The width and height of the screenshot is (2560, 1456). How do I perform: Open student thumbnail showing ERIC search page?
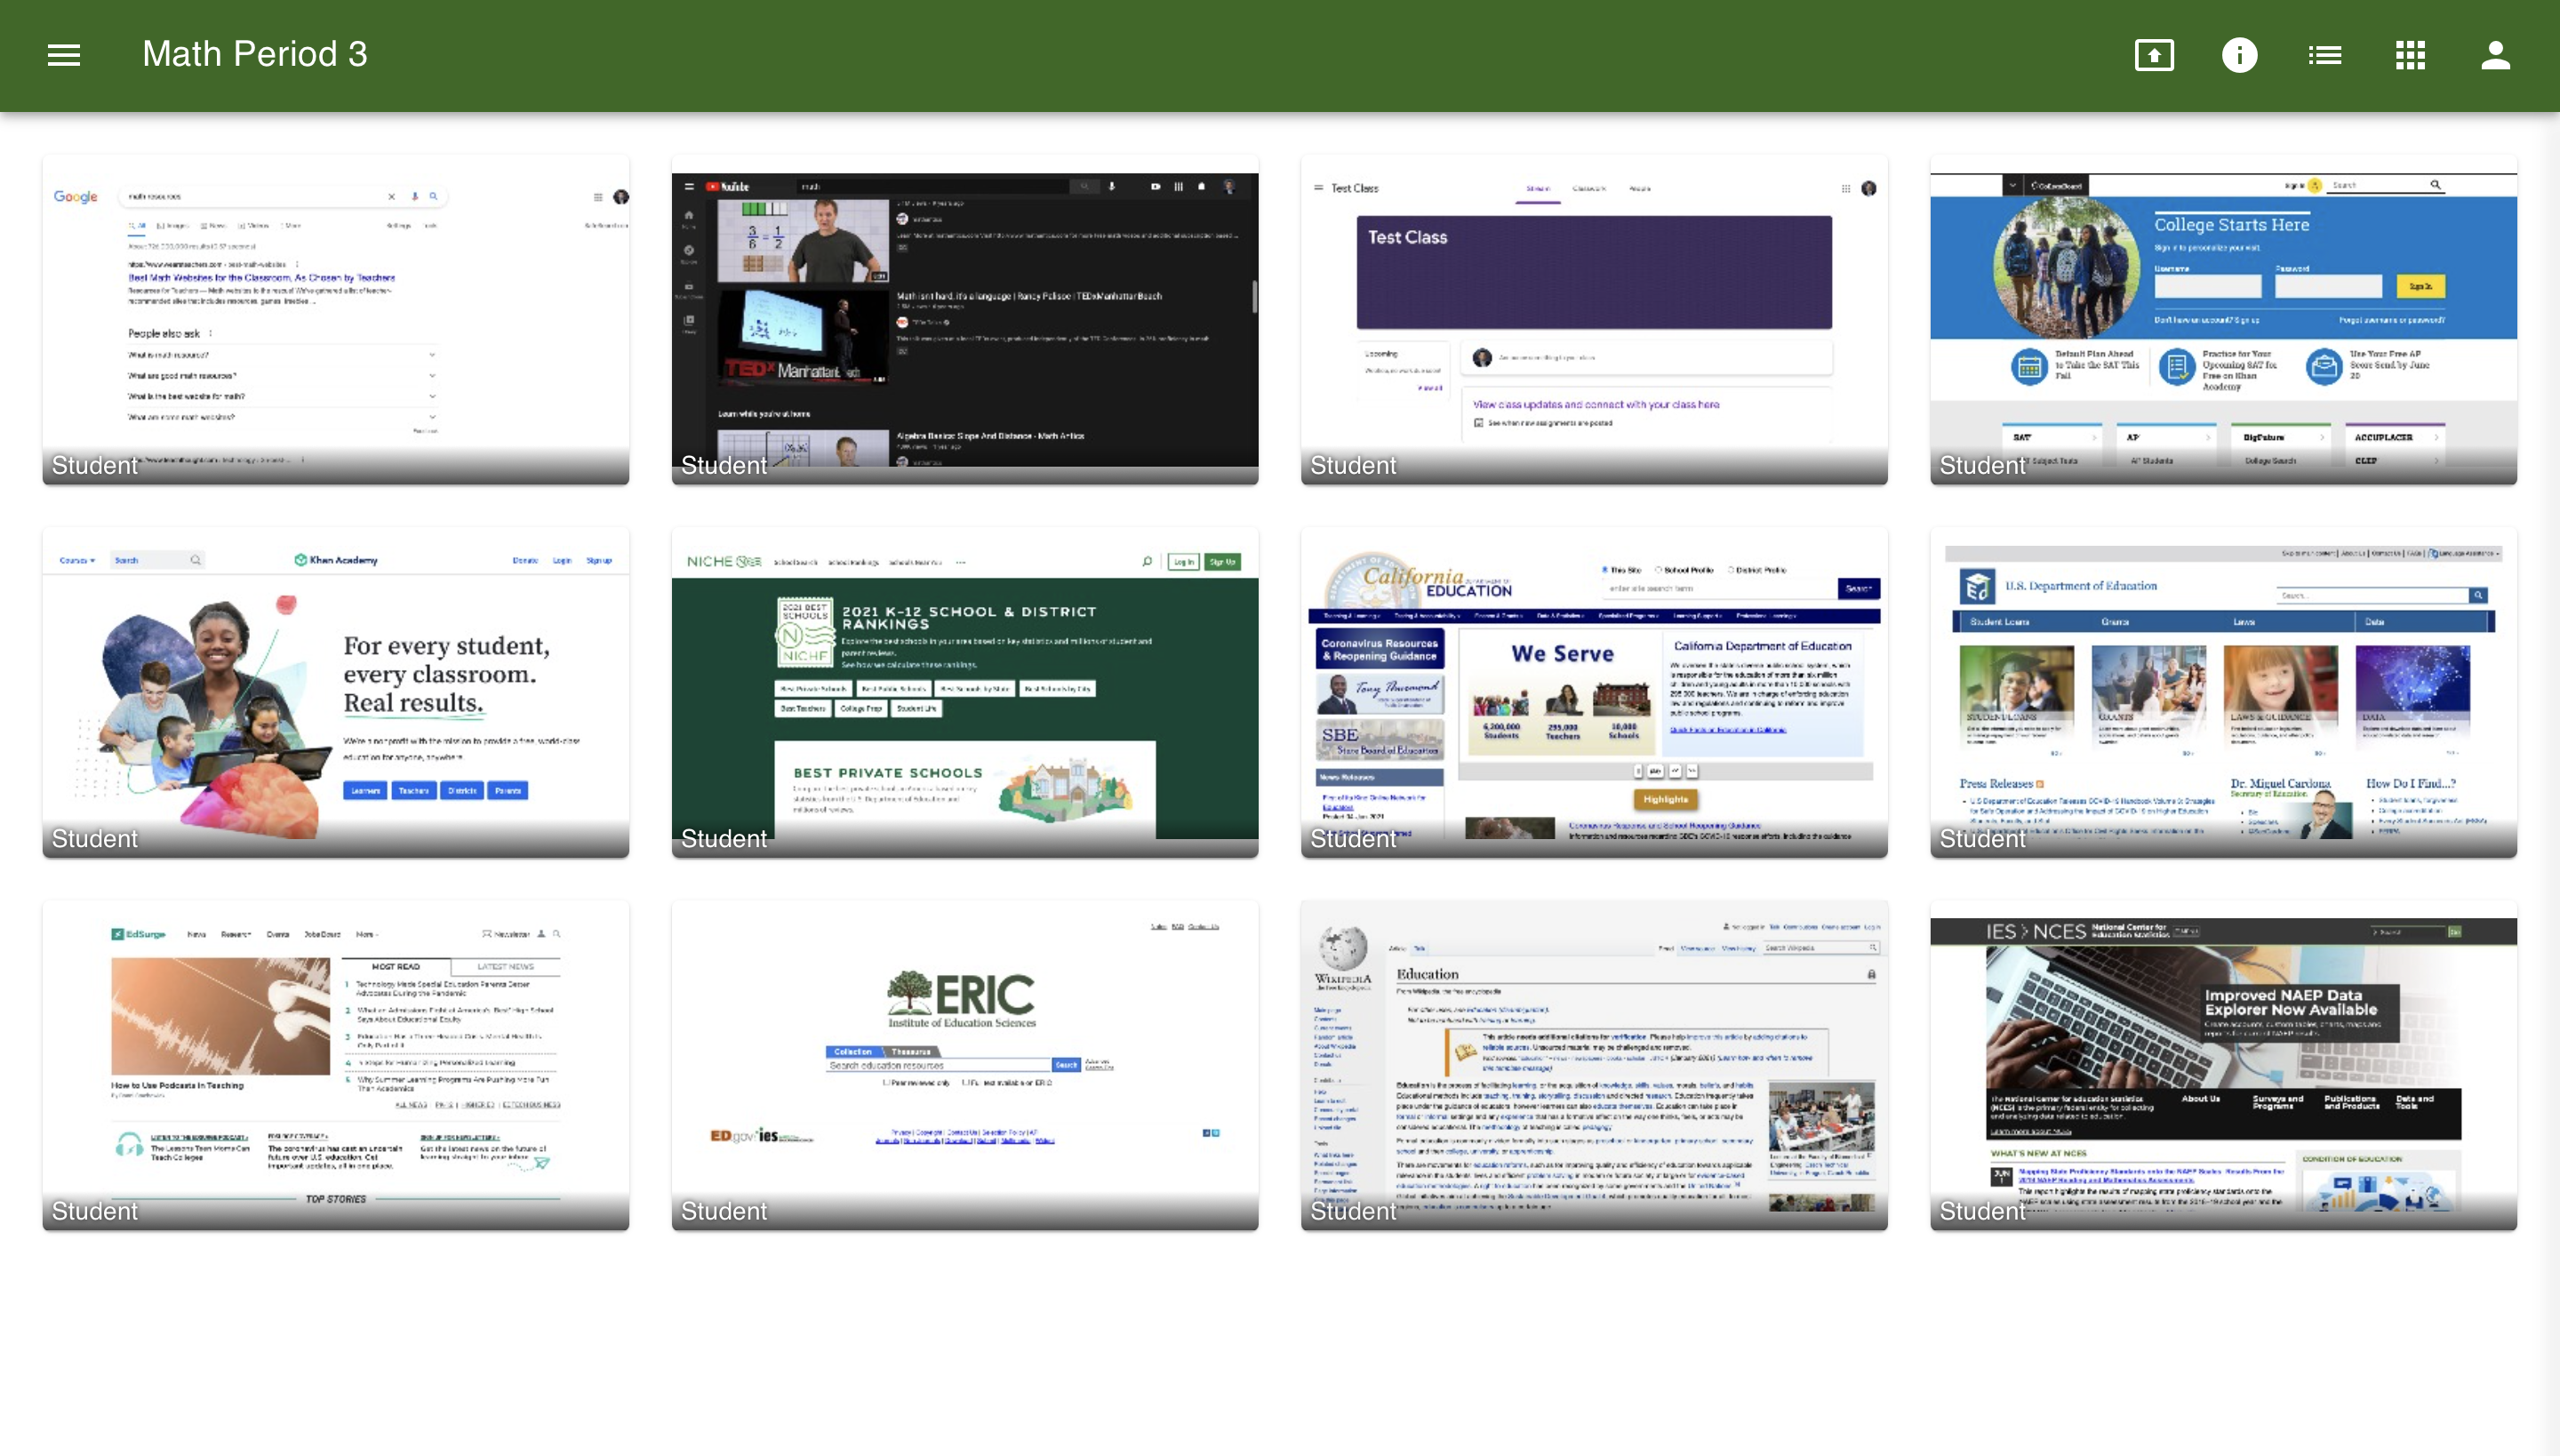coord(965,1066)
